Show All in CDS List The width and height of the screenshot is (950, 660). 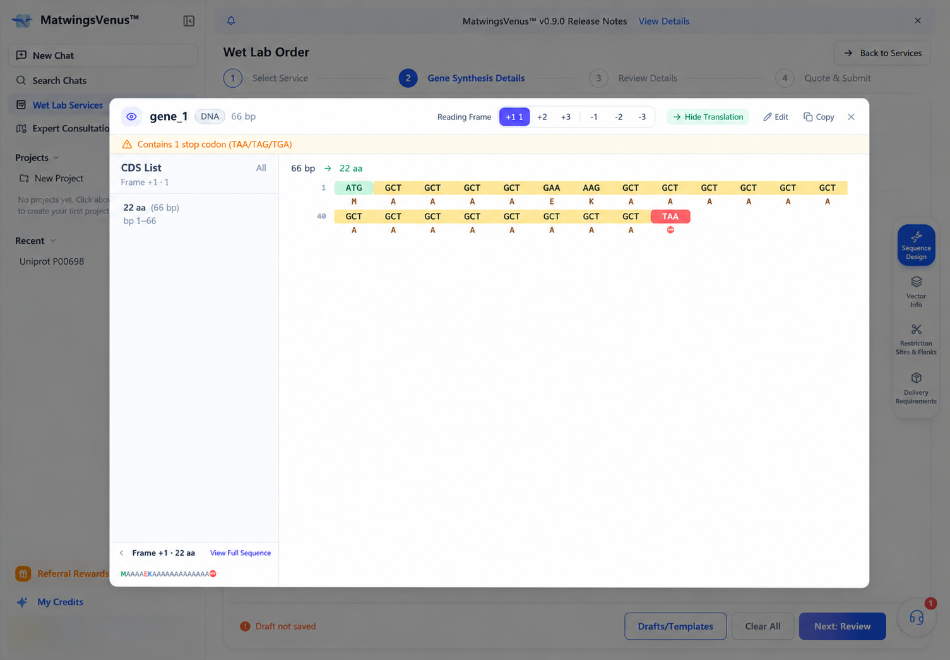pyautogui.click(x=261, y=168)
